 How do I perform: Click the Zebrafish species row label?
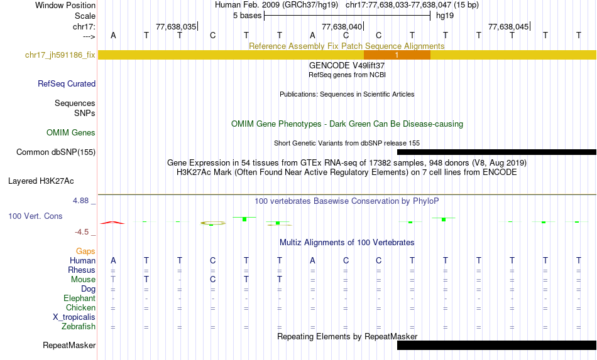(79, 327)
